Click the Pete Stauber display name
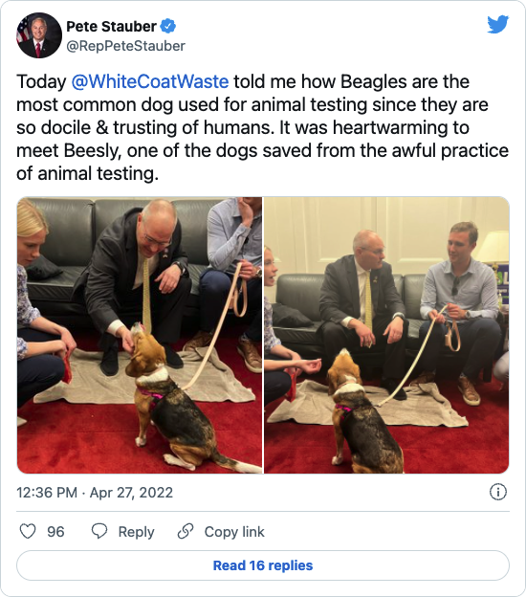 (x=111, y=26)
